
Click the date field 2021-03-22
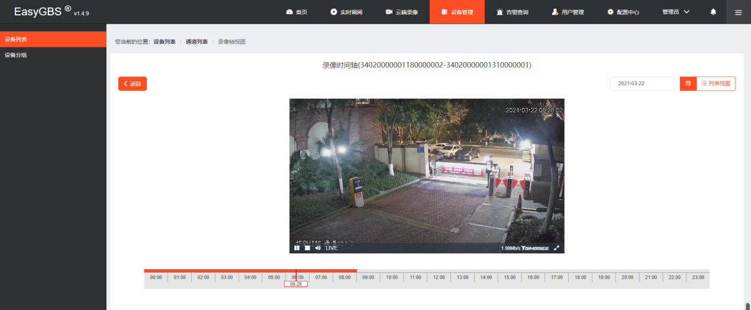[645, 83]
